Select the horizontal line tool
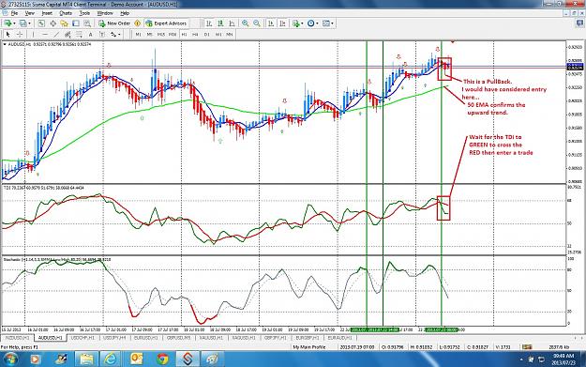The image size is (586, 367). click(45, 35)
